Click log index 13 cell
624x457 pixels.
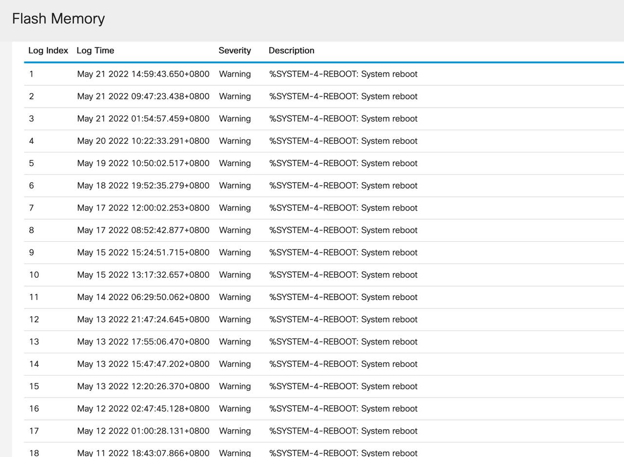[x=34, y=342]
